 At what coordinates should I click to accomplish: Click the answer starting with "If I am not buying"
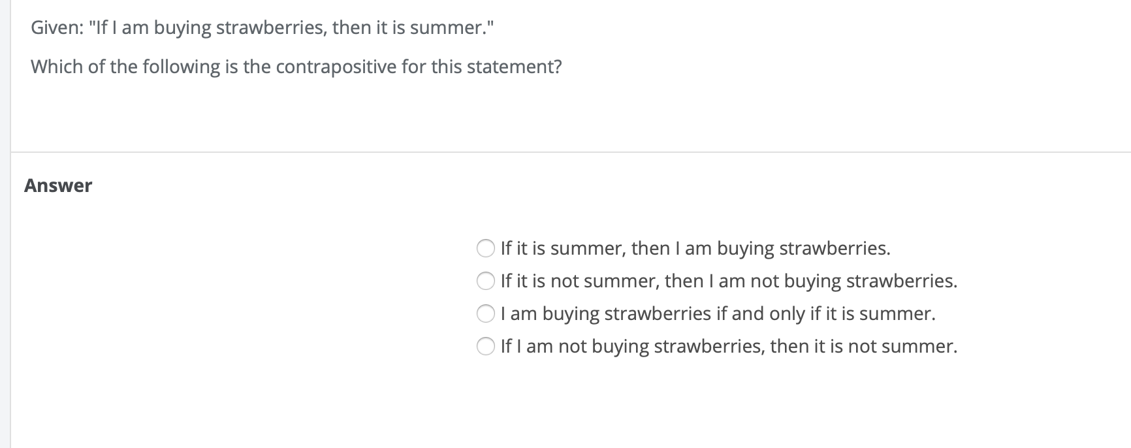pyautogui.click(x=729, y=346)
